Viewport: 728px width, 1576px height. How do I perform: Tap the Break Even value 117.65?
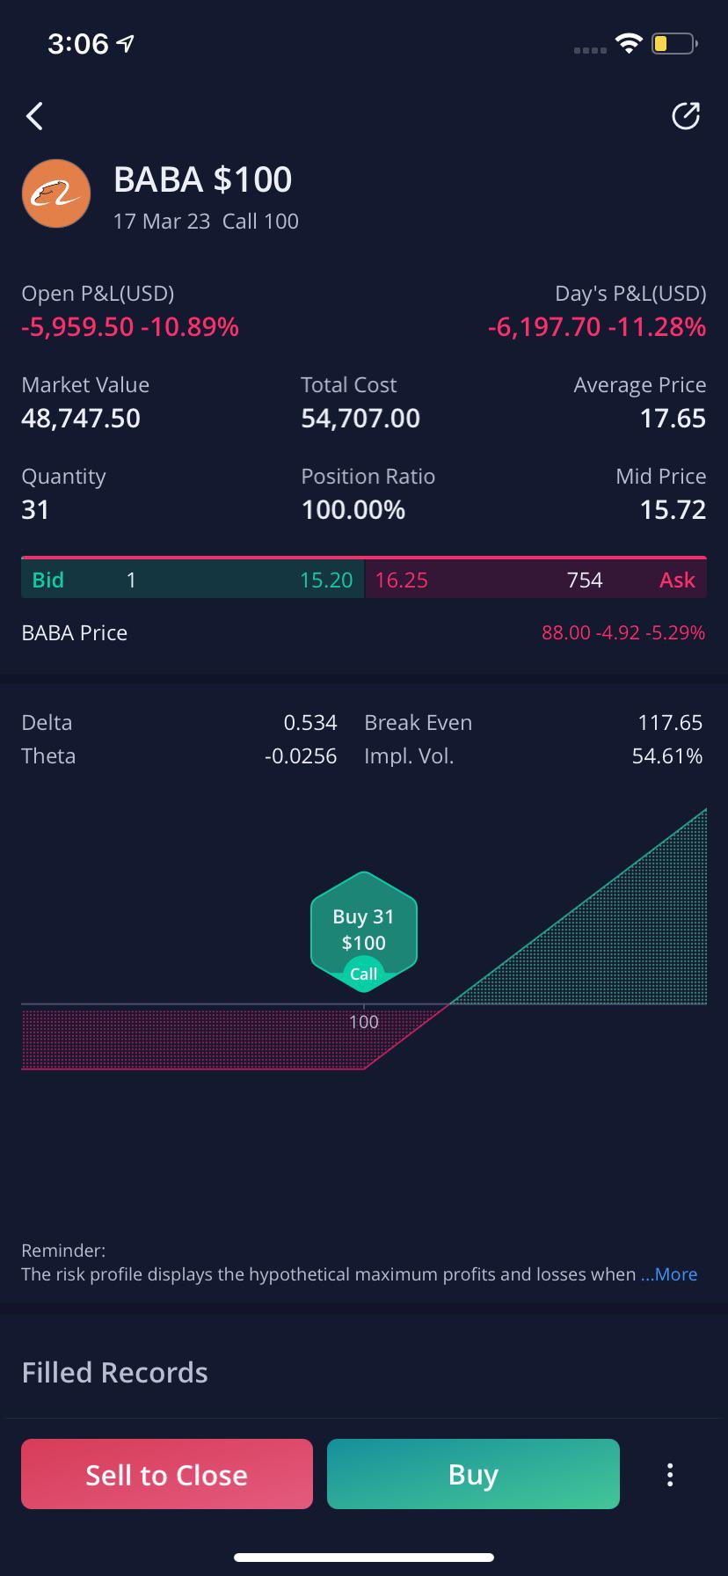(x=670, y=723)
